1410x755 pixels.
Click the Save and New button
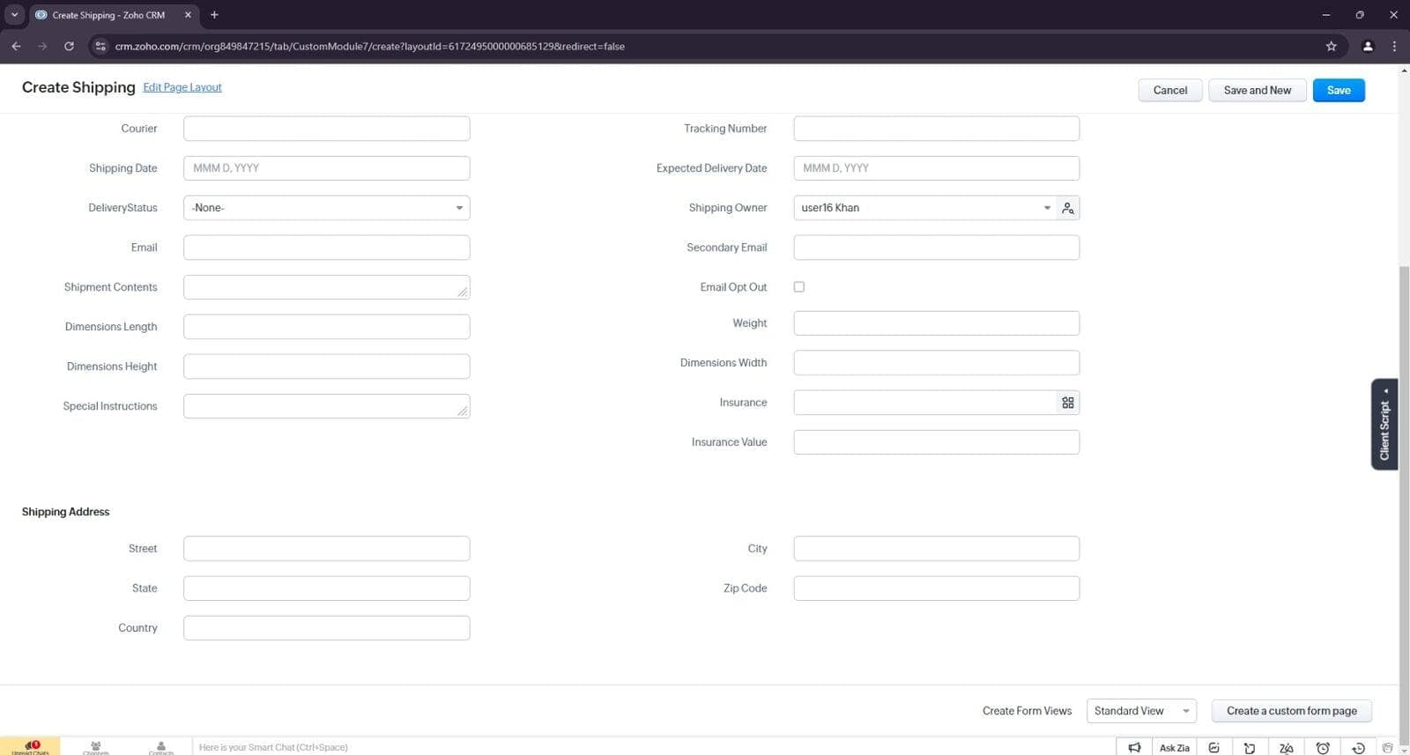tap(1257, 90)
